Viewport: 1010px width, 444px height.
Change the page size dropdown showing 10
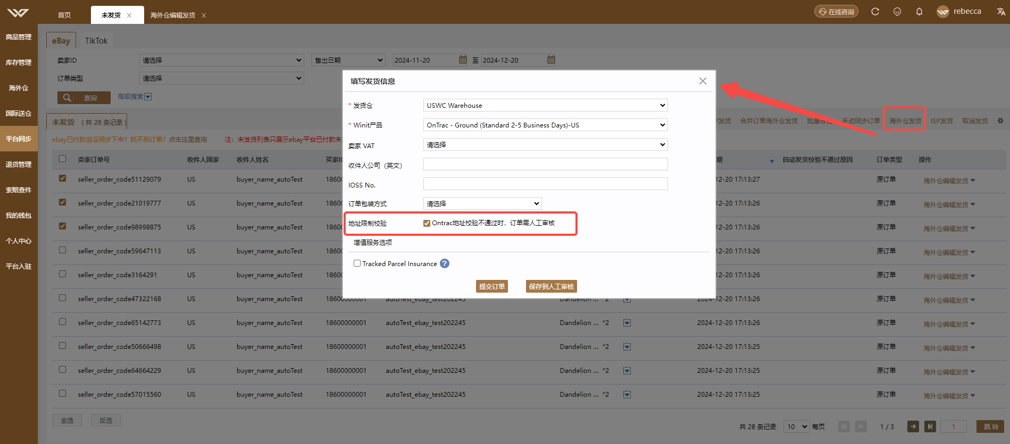797,426
